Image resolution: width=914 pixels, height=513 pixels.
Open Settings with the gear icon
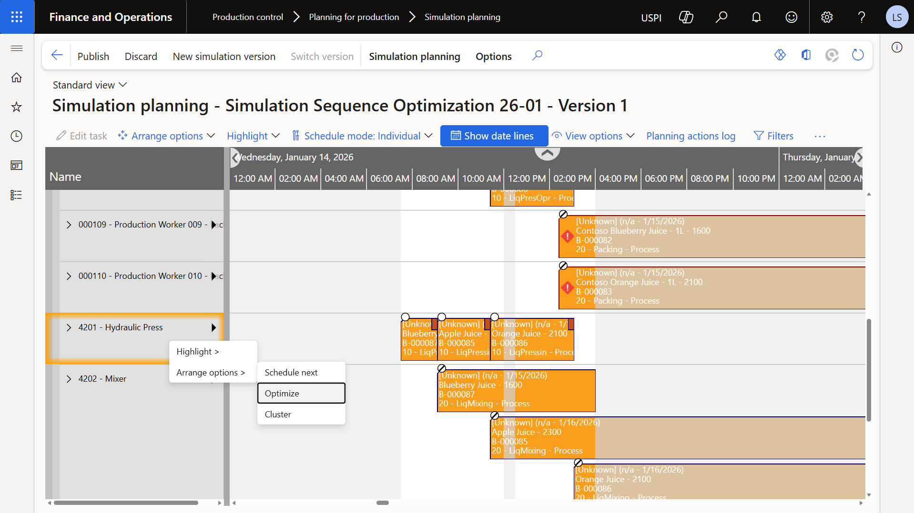[x=827, y=17]
